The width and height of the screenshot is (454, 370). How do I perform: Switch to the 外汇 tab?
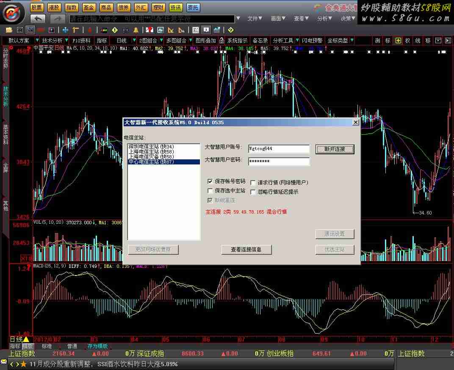(x=141, y=8)
